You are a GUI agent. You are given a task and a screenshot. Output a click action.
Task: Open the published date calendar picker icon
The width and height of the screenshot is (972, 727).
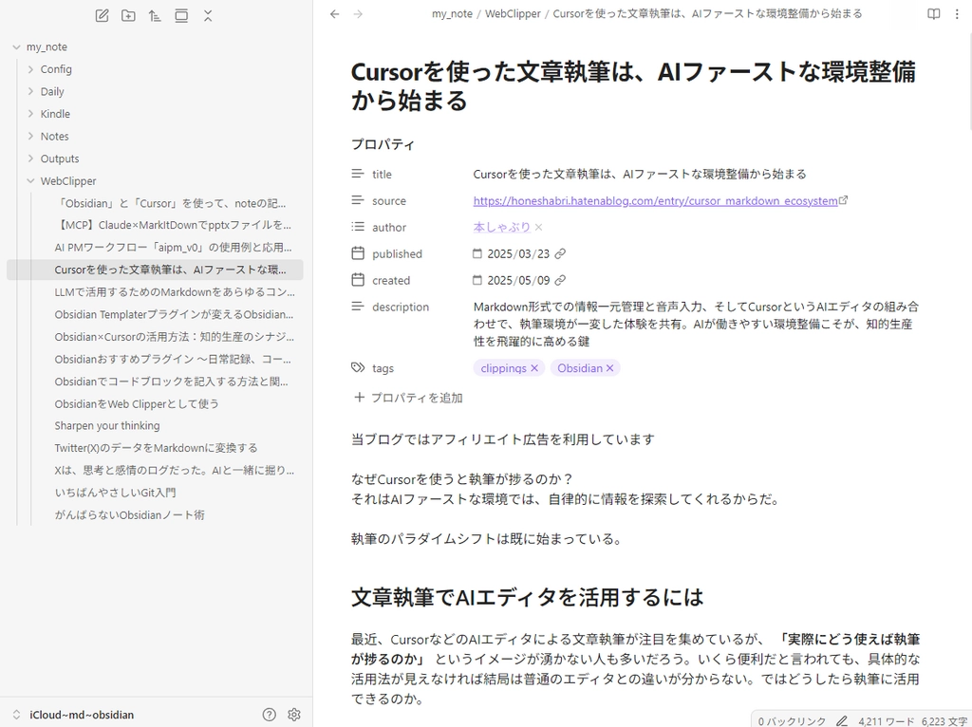(x=477, y=253)
